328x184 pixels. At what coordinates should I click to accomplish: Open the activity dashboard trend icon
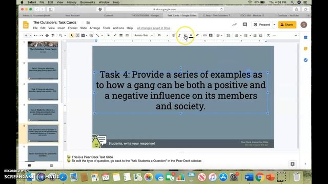click(234, 25)
